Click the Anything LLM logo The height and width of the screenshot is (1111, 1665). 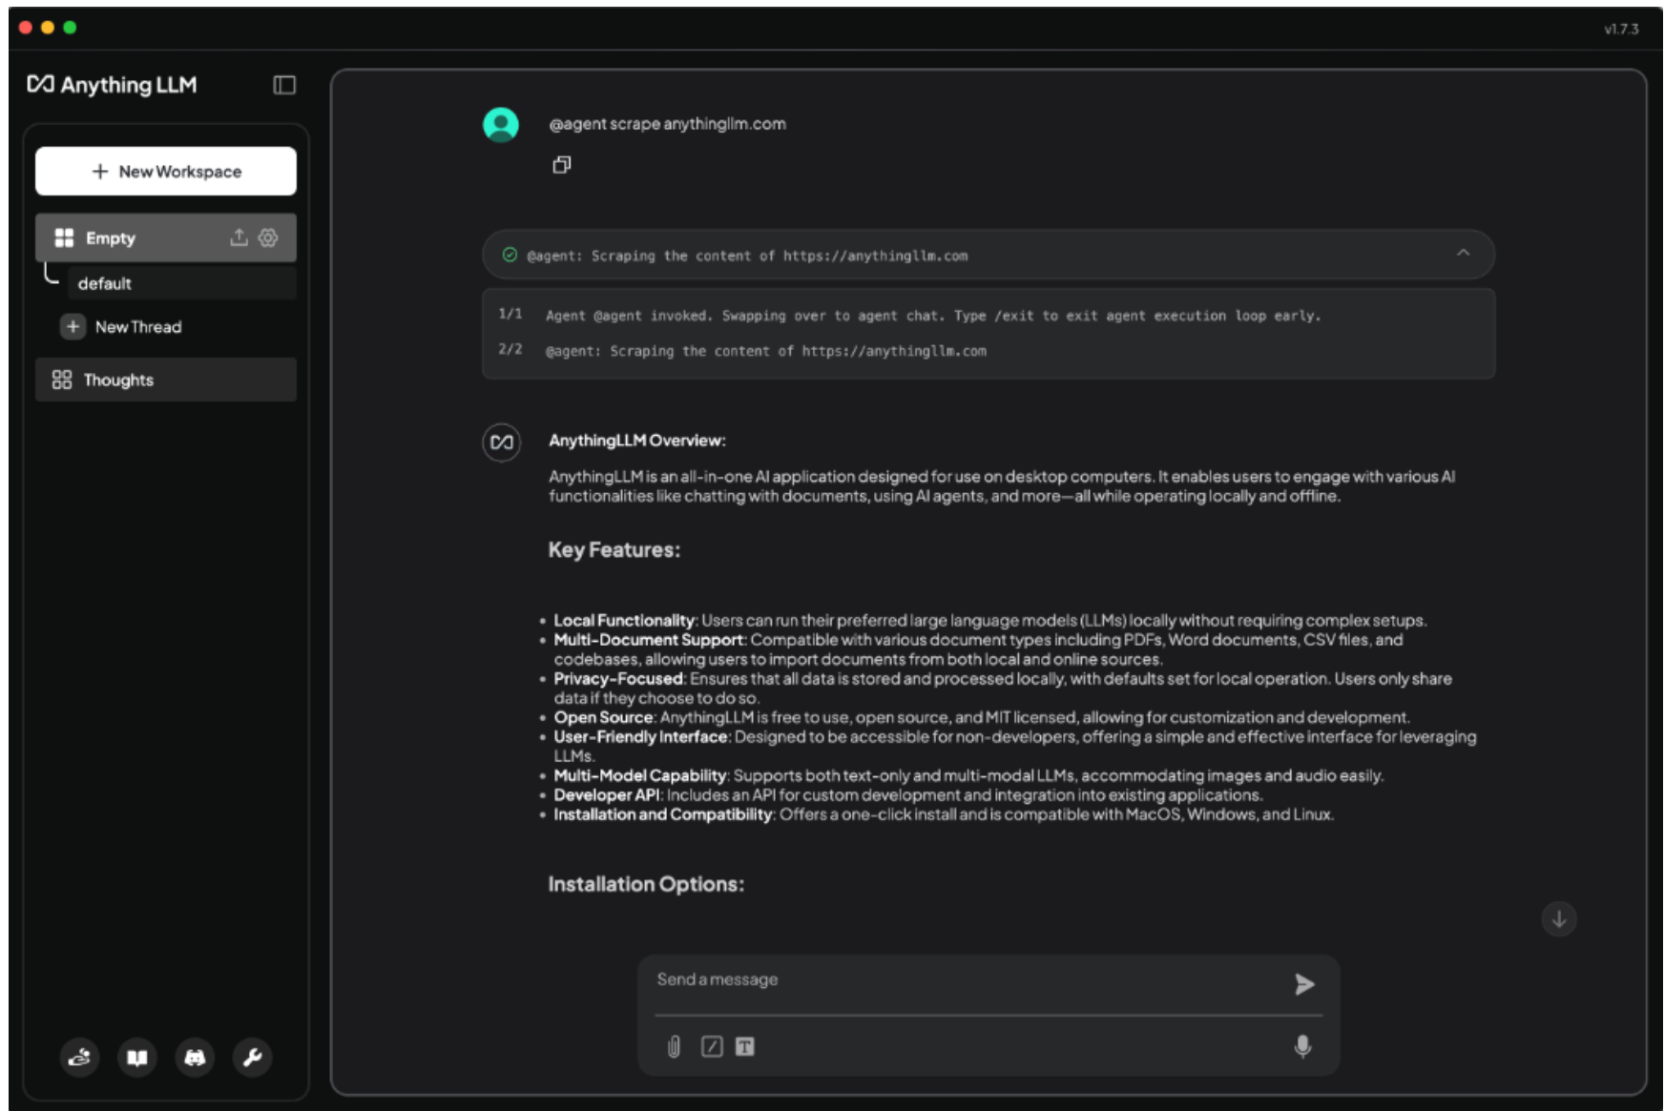point(112,85)
